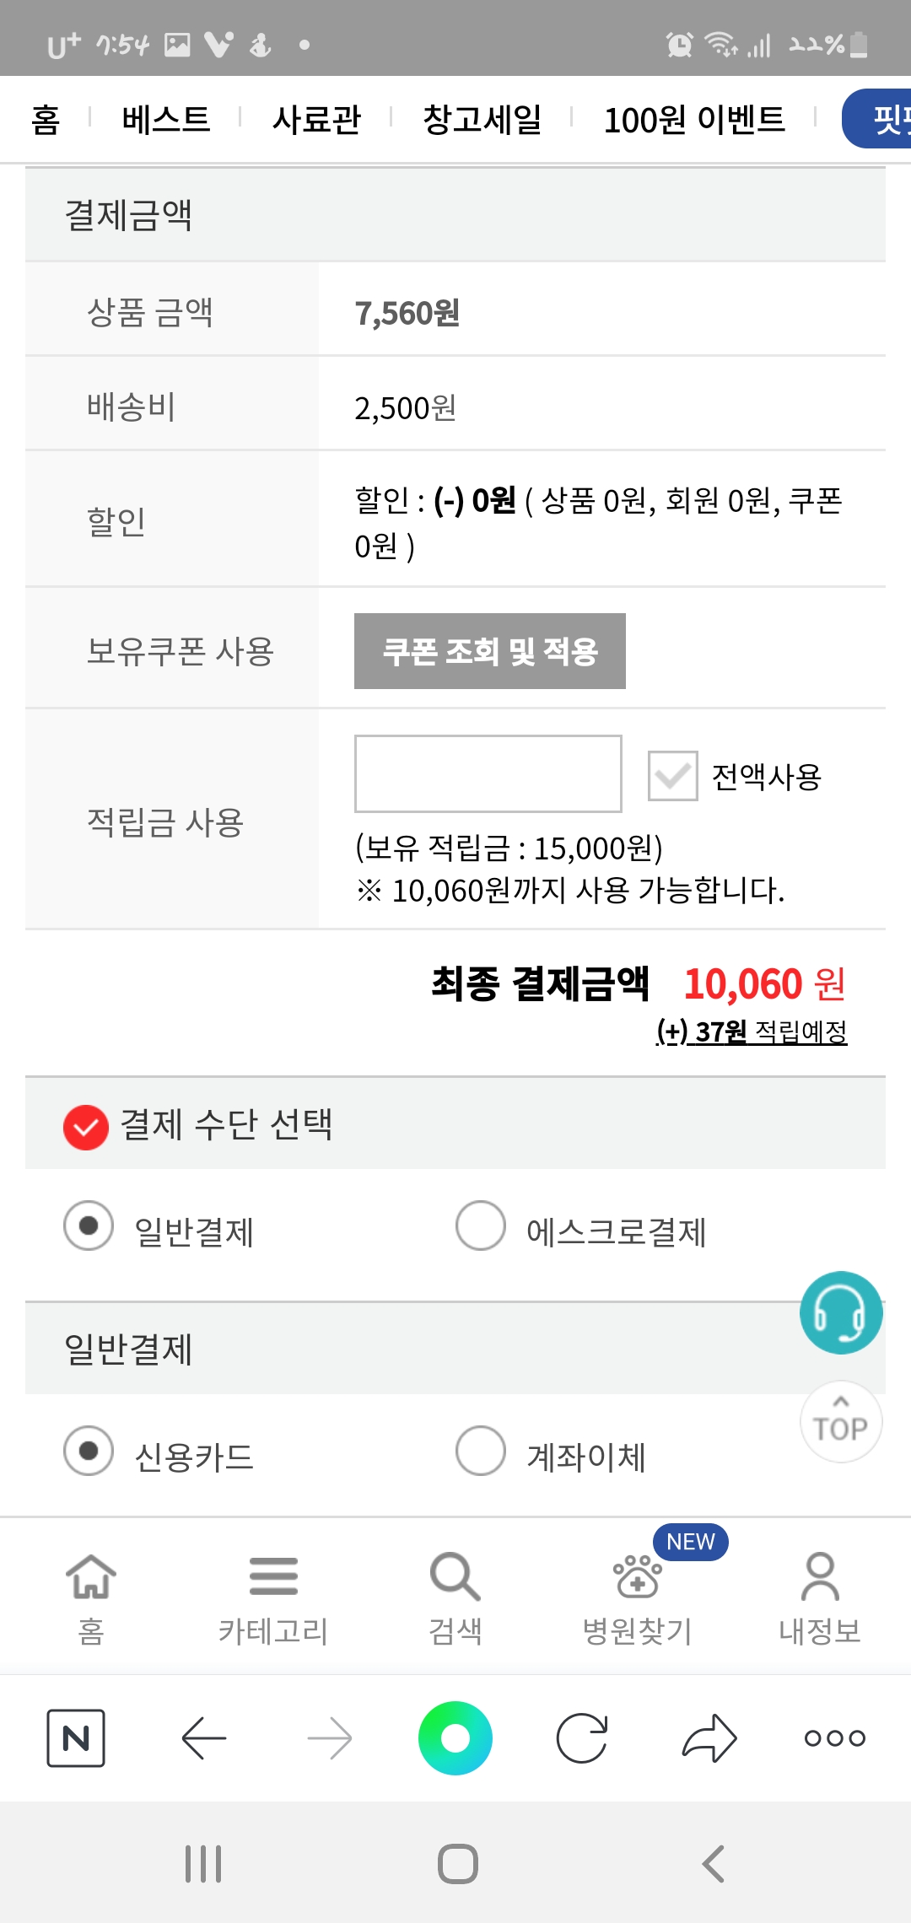Open the 카테고리 hamburger menu
Image resolution: width=911 pixels, height=1923 pixels.
click(273, 1576)
